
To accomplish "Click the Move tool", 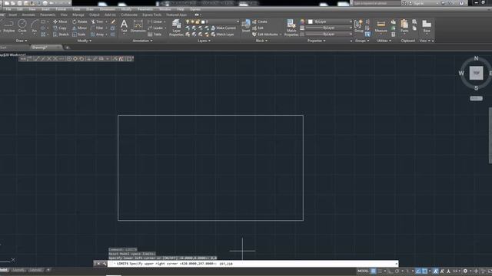I will pos(60,21).
